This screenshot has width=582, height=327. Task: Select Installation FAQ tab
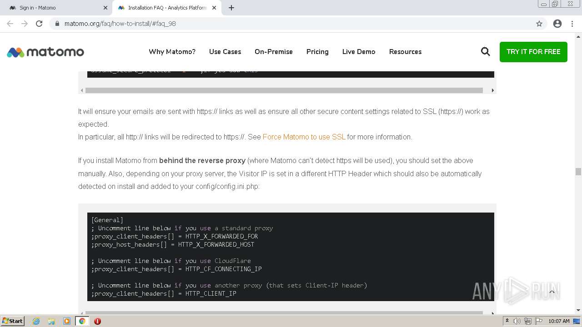(167, 8)
